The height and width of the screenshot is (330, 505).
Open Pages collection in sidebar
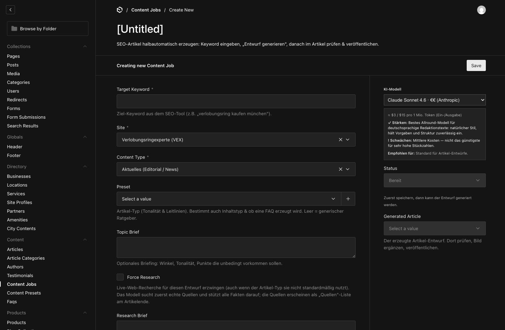pyautogui.click(x=13, y=56)
